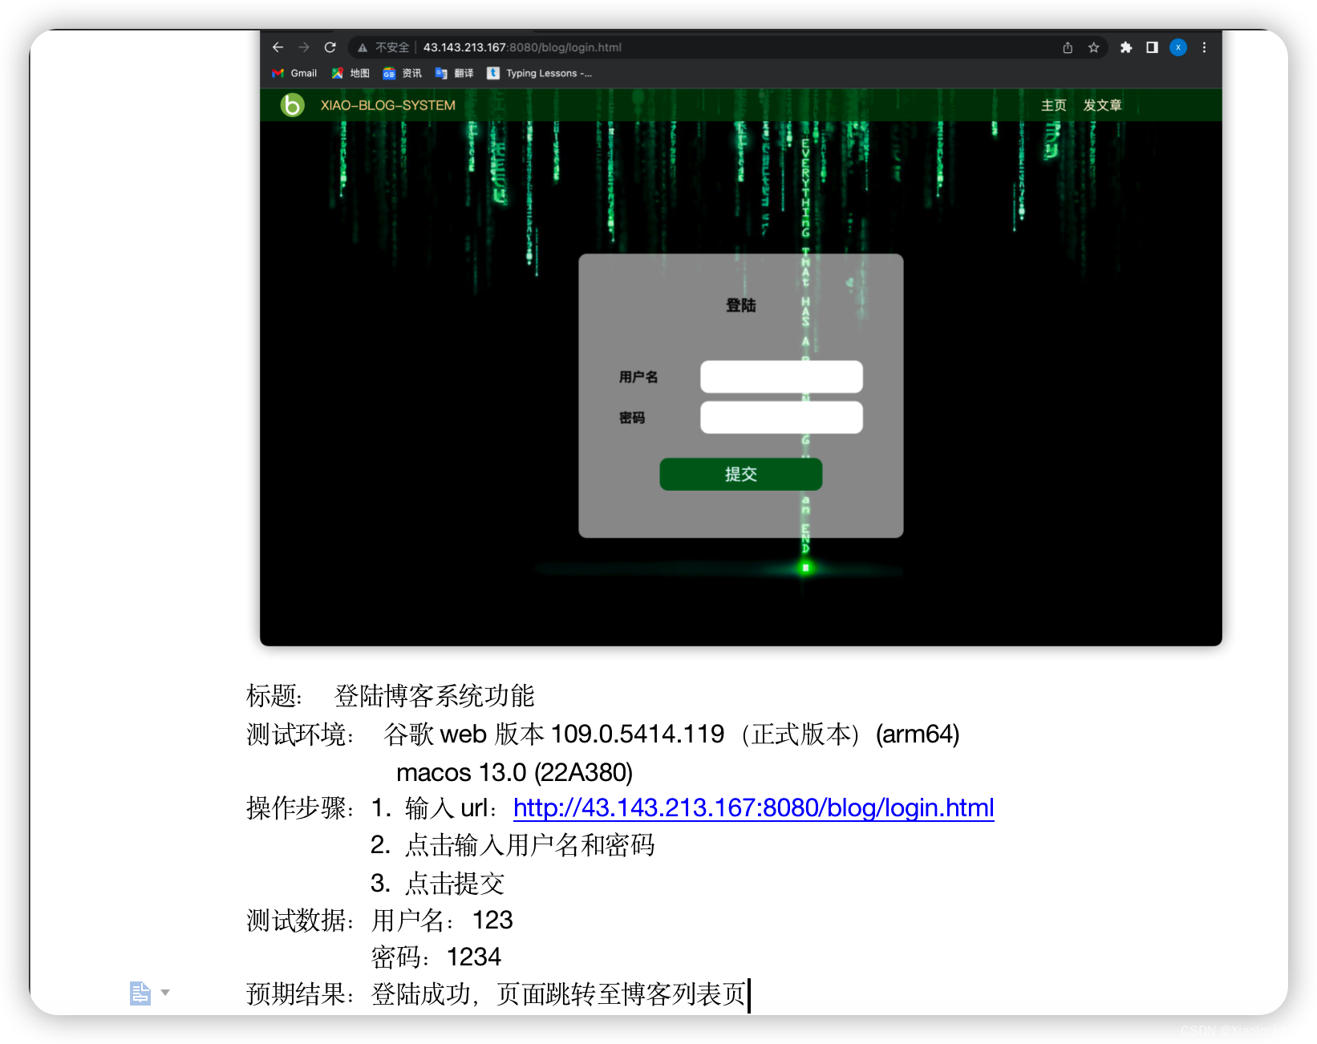The image size is (1317, 1044).
Task: Expand the dropdown arrow beside document icon
Action: coord(165,993)
